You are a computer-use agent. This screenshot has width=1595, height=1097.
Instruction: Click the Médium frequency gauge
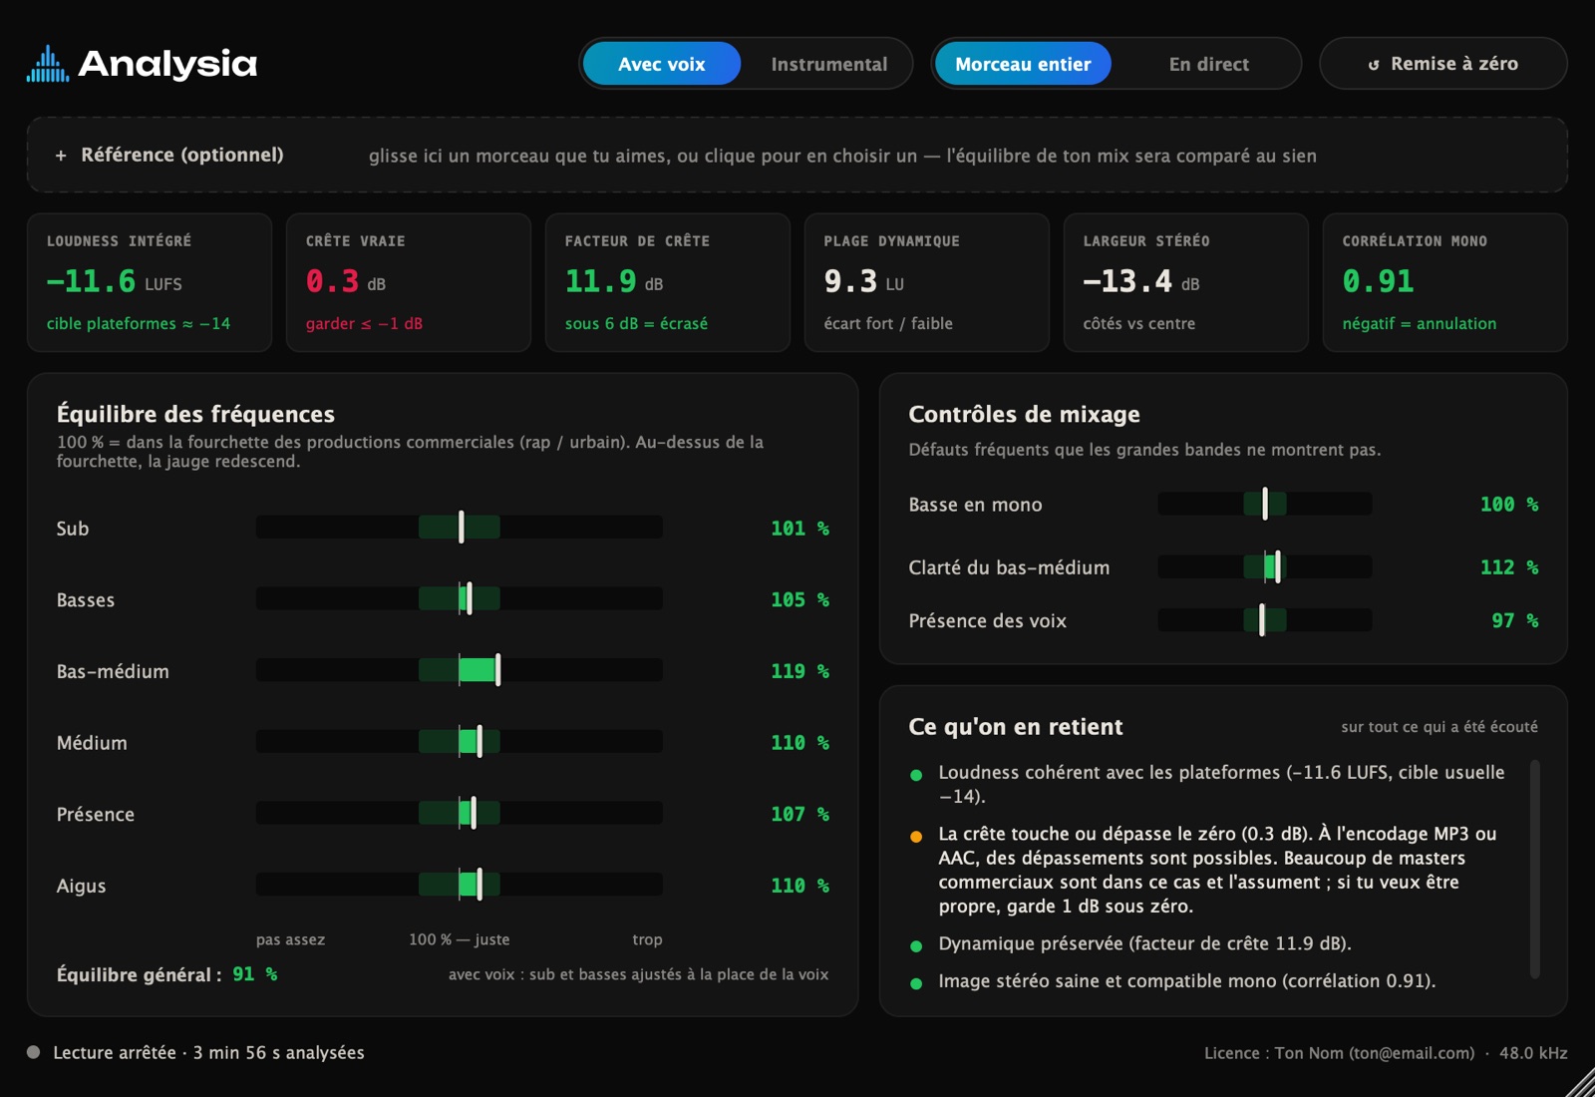tap(460, 741)
